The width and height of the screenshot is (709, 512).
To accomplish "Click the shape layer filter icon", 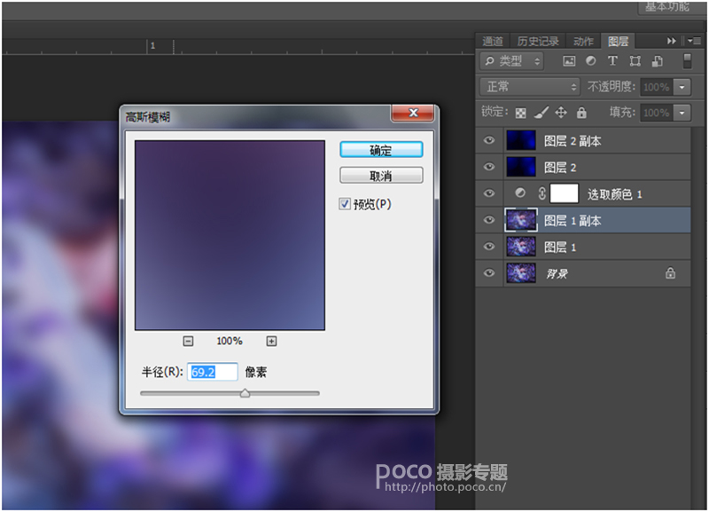I will coord(635,61).
